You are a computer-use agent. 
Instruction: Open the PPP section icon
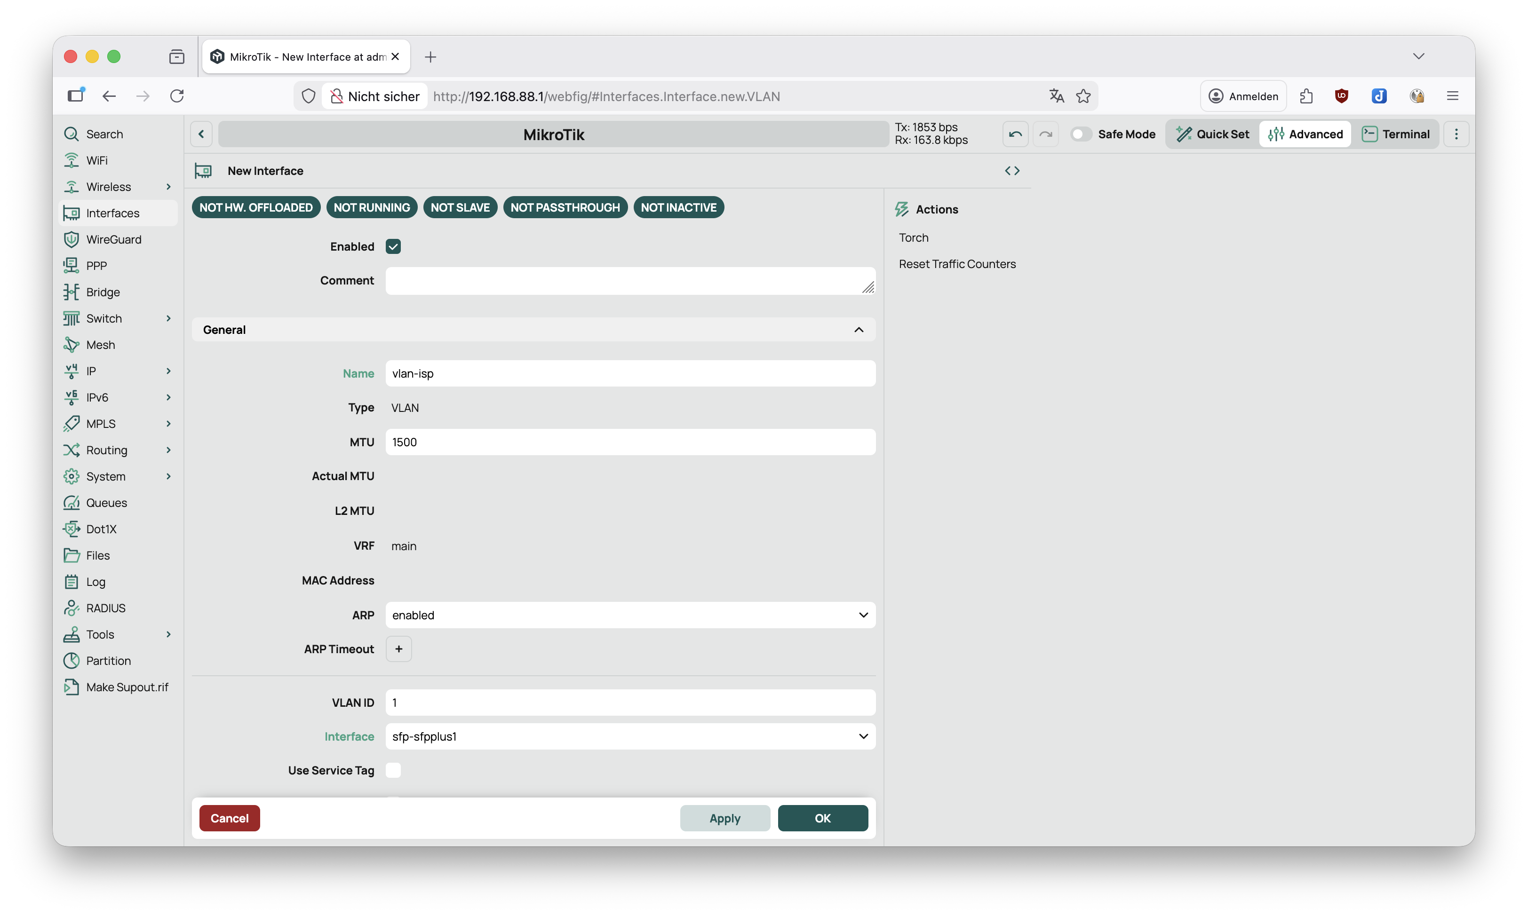[72, 265]
